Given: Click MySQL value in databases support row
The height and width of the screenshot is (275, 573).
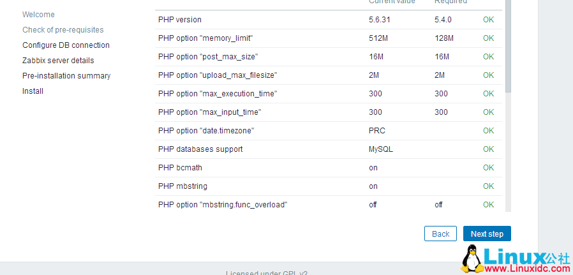Looking at the screenshot, I should tap(381, 149).
